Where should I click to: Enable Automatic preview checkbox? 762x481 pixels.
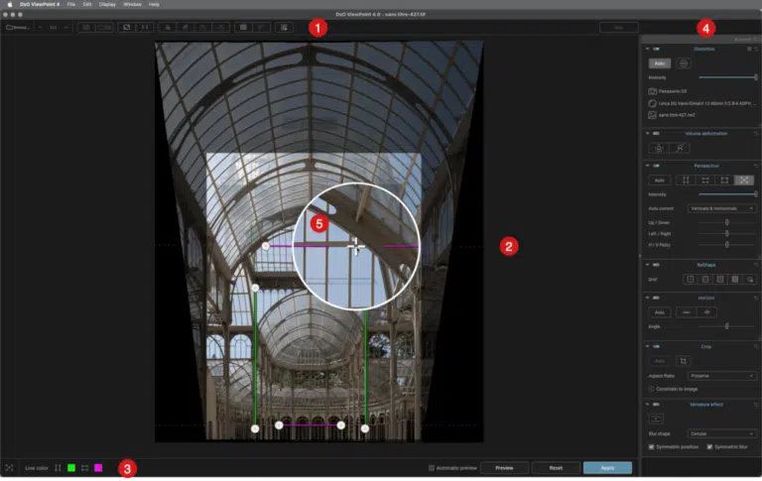tap(431, 468)
